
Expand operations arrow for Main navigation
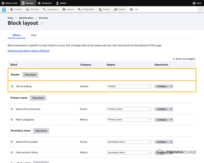point(171,120)
